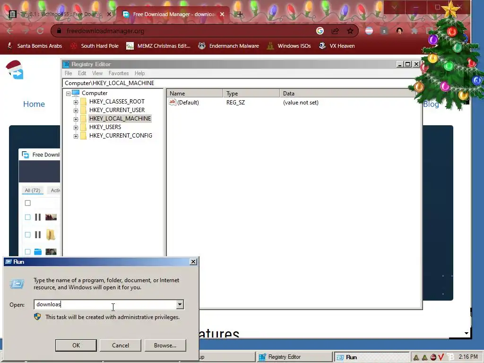484x363 pixels.
Task: Click the Free Download Manager site logo
Action: point(15,70)
